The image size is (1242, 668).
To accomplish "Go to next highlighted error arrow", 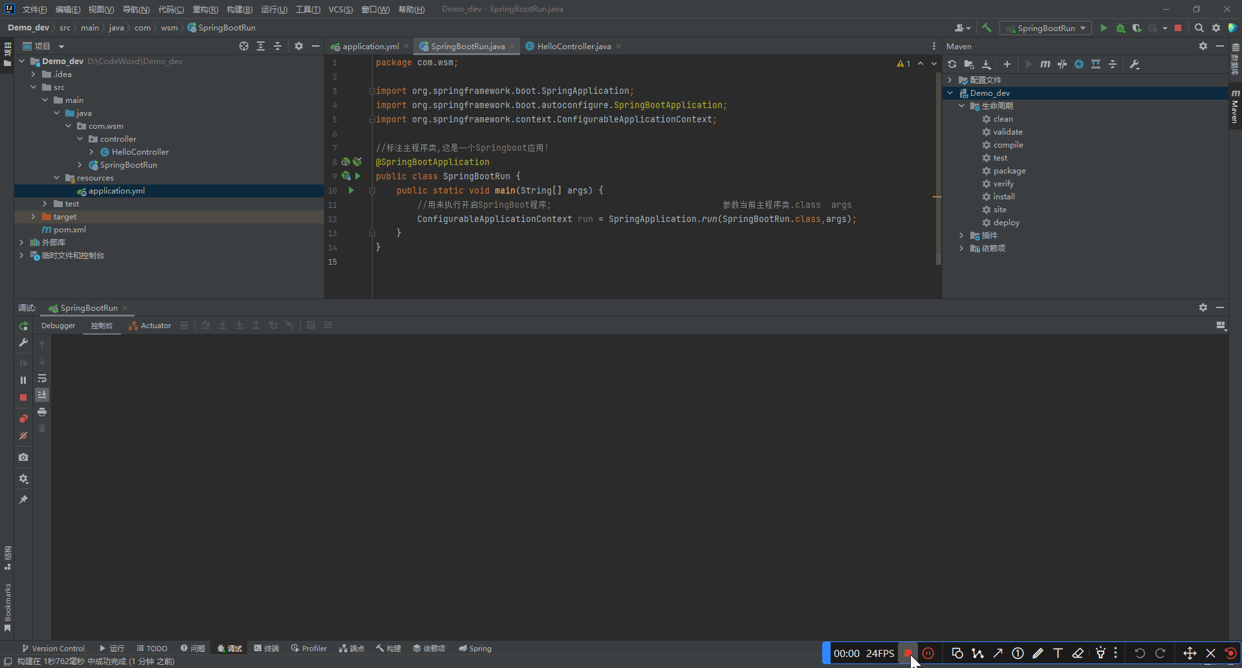I will coord(934,63).
